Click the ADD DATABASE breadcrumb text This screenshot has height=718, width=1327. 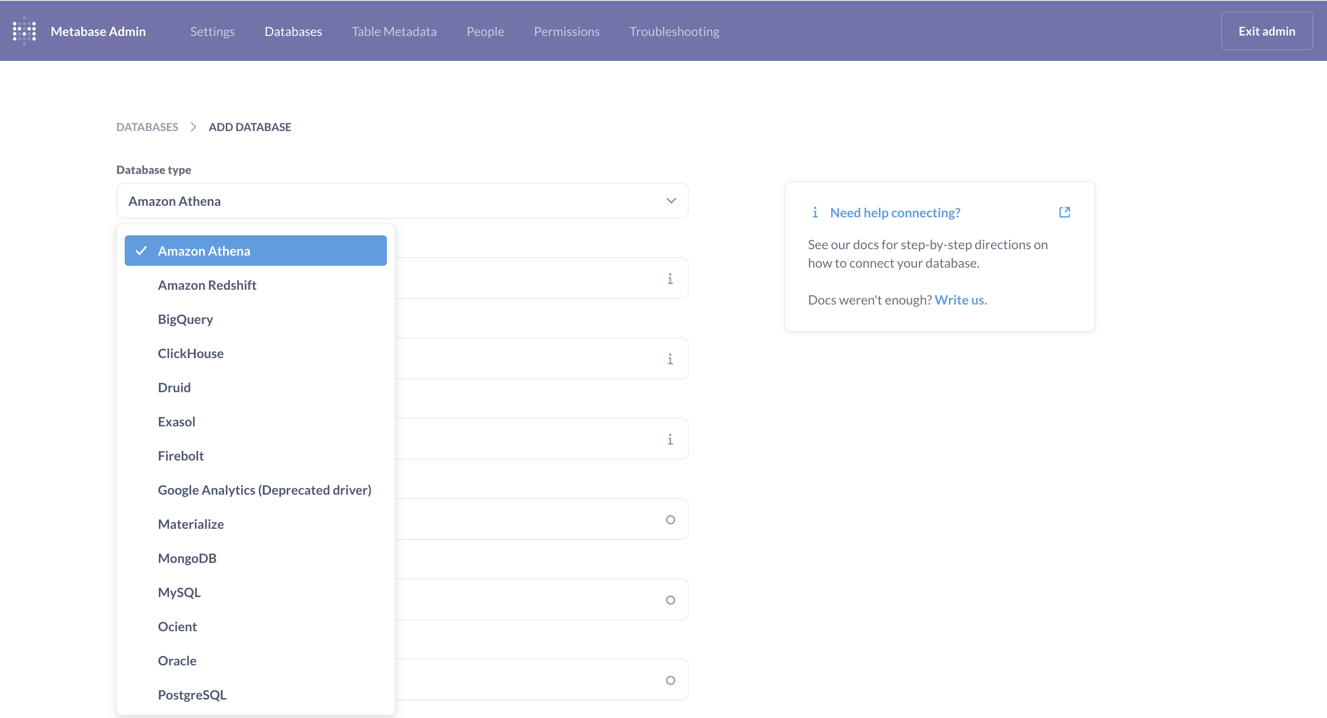pyautogui.click(x=250, y=126)
